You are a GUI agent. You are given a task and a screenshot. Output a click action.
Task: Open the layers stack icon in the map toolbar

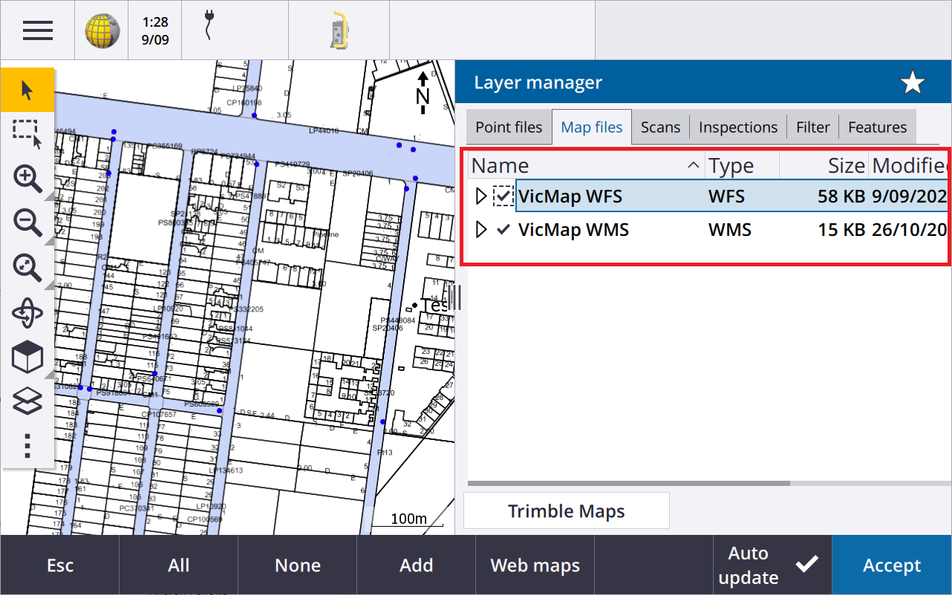(27, 402)
